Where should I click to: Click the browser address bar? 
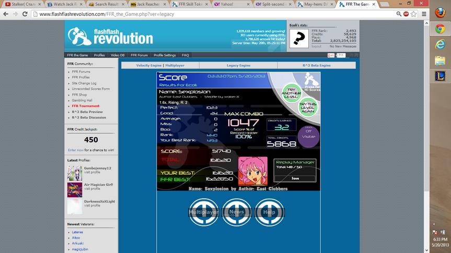tap(216, 14)
